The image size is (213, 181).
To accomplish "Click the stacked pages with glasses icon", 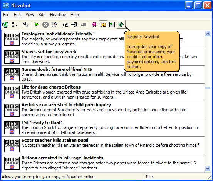I will coord(74,25).
